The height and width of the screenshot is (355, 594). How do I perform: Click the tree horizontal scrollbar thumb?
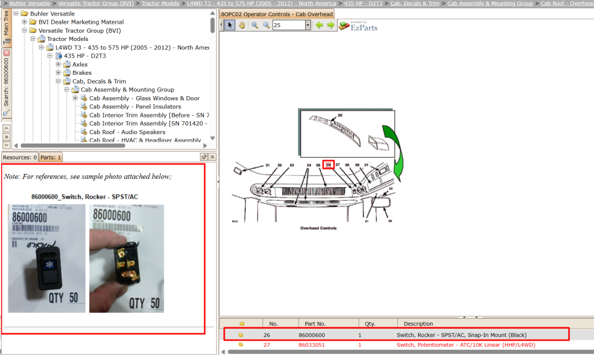[72, 145]
